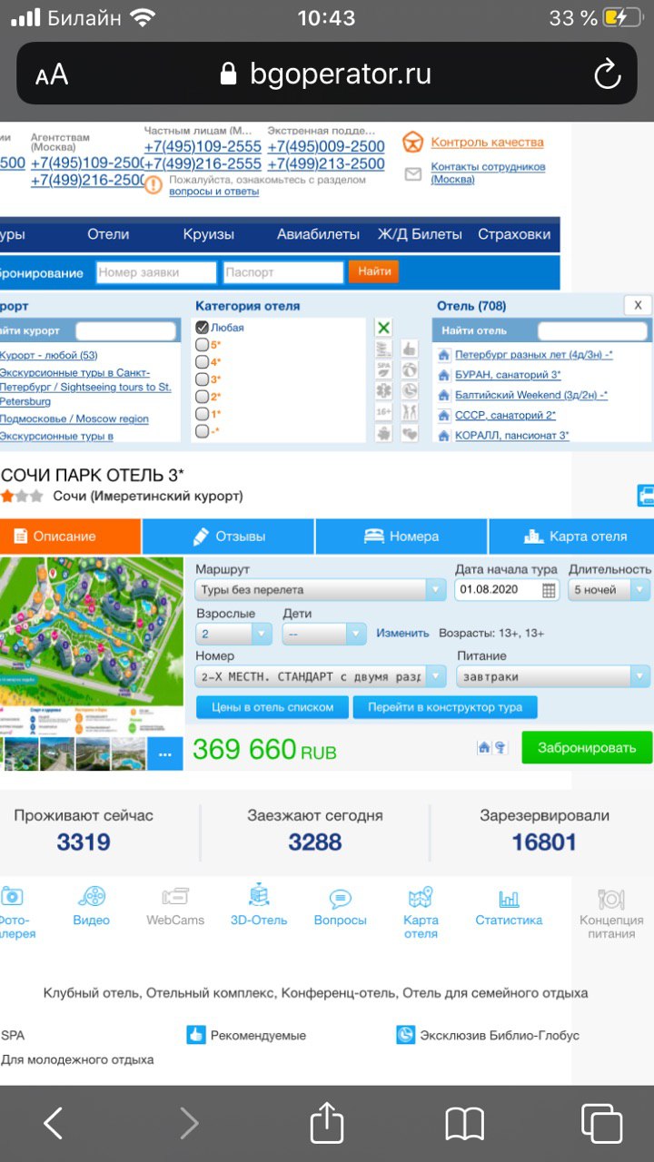This screenshot has width=654, height=1162.
Task: Select the heart filter icon
Action: tap(409, 433)
